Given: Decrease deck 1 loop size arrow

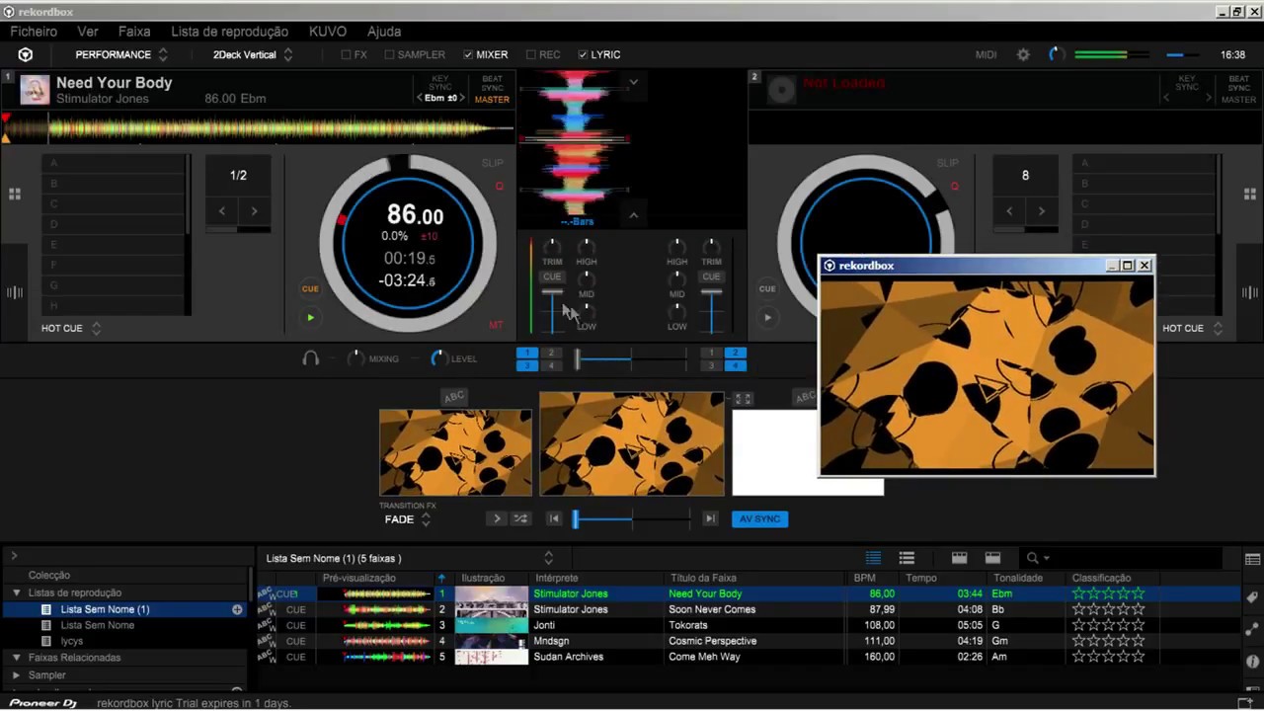Looking at the screenshot, I should [222, 211].
